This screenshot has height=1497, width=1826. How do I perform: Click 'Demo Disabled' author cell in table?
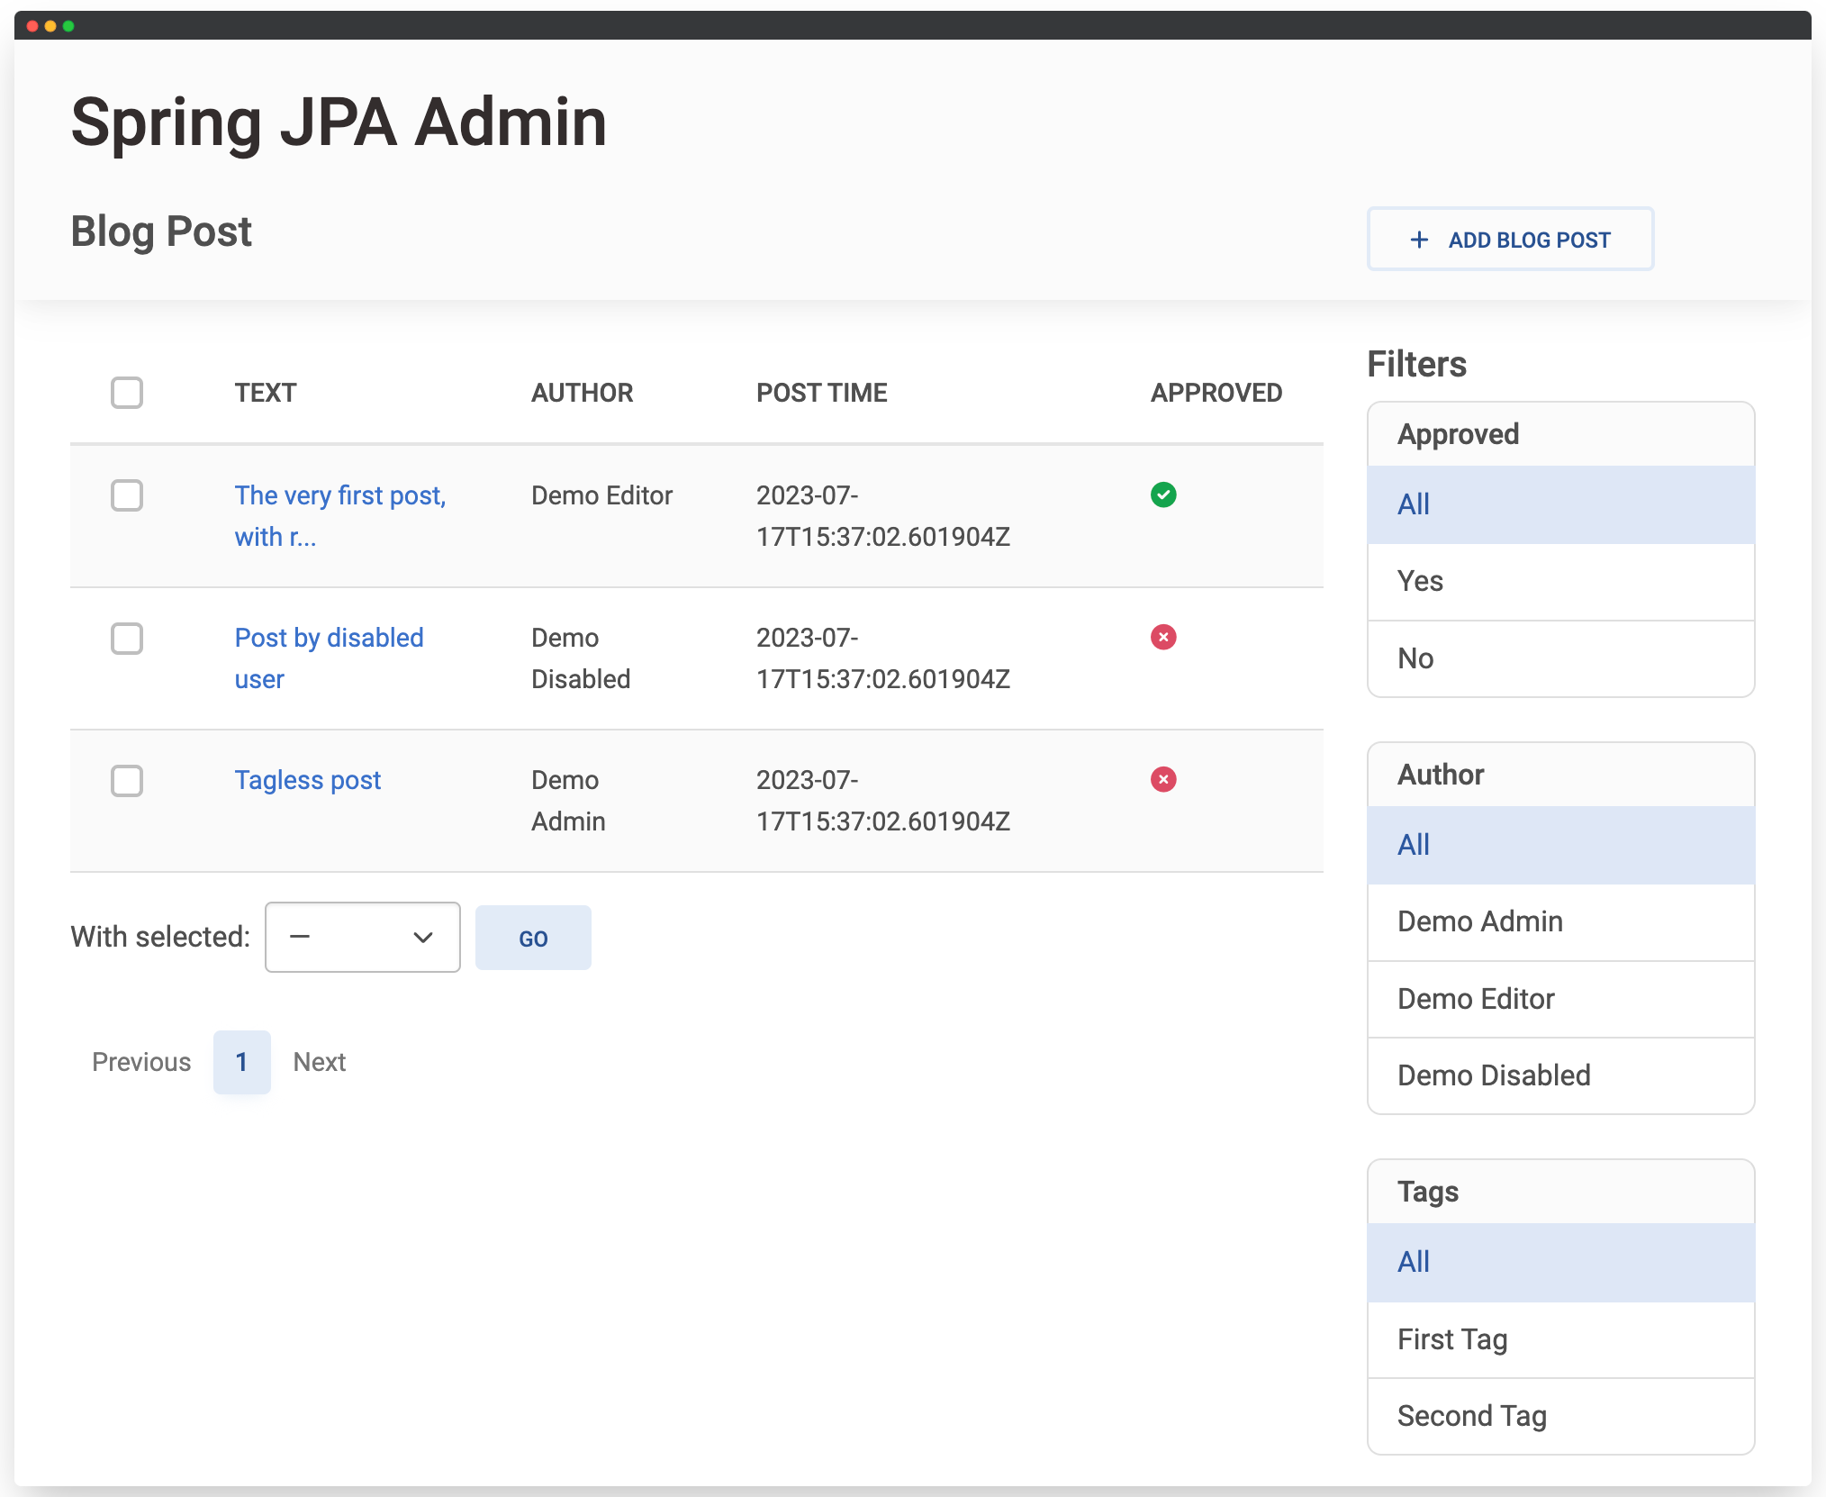(x=581, y=658)
